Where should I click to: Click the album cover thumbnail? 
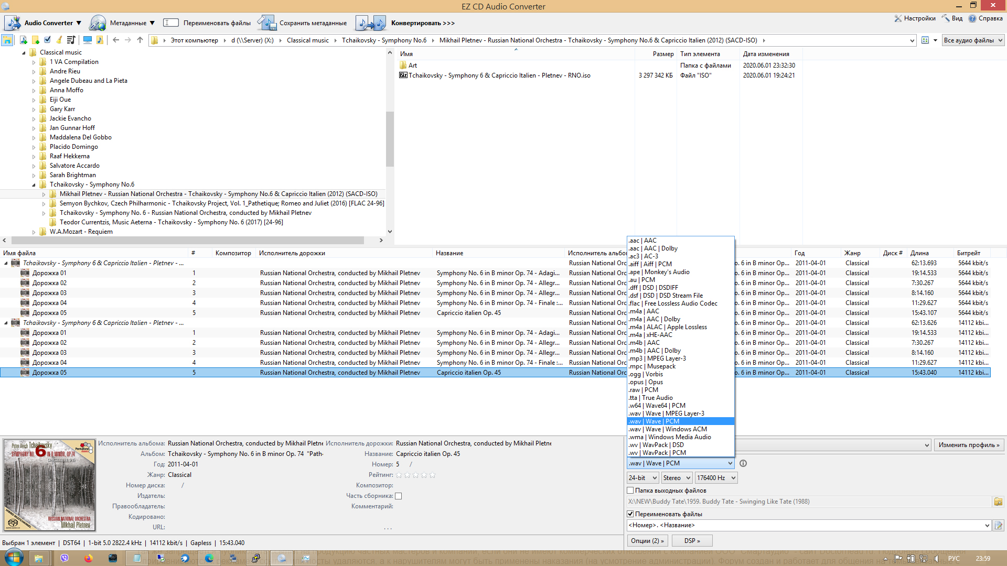(x=50, y=485)
